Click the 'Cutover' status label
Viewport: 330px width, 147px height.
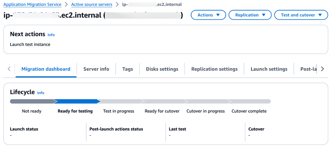click(256, 129)
